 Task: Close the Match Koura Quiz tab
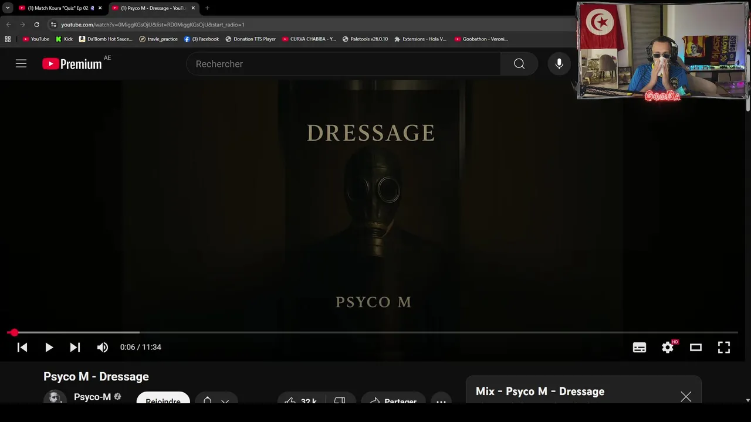tap(100, 8)
